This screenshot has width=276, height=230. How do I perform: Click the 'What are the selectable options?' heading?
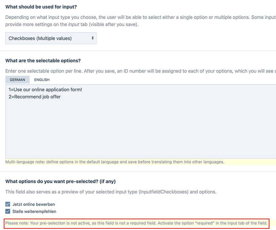click(x=43, y=61)
